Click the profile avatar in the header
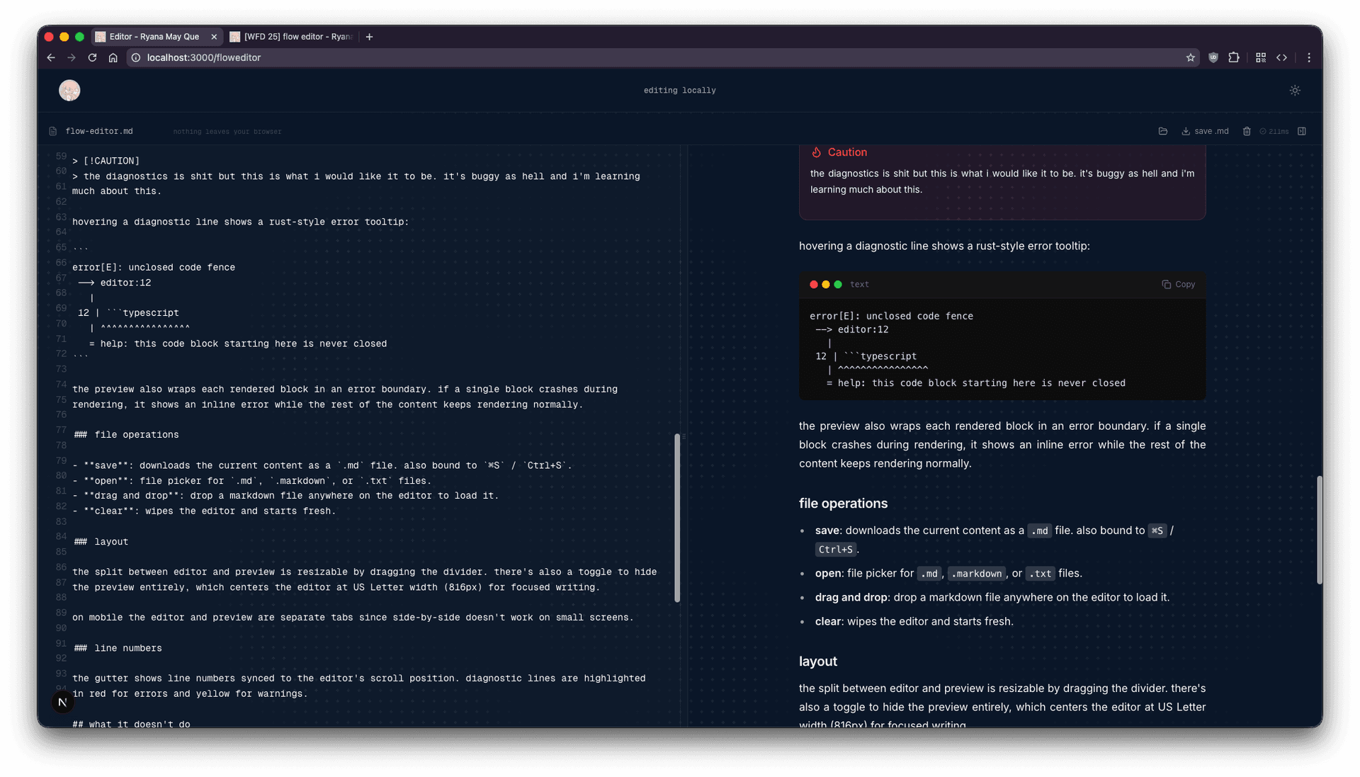The height and width of the screenshot is (777, 1360). (x=69, y=90)
